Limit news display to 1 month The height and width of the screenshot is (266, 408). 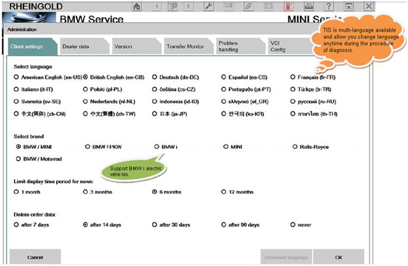coord(16,192)
